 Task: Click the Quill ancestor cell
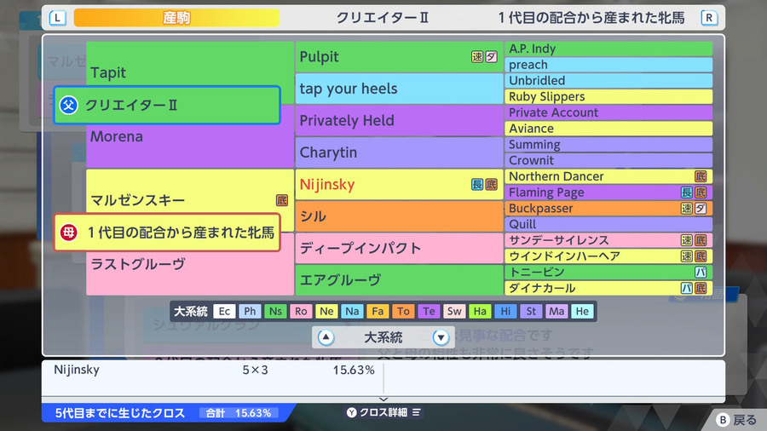(x=608, y=224)
